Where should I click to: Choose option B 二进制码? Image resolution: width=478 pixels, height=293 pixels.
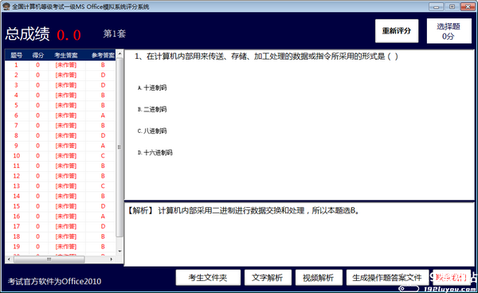click(152, 109)
